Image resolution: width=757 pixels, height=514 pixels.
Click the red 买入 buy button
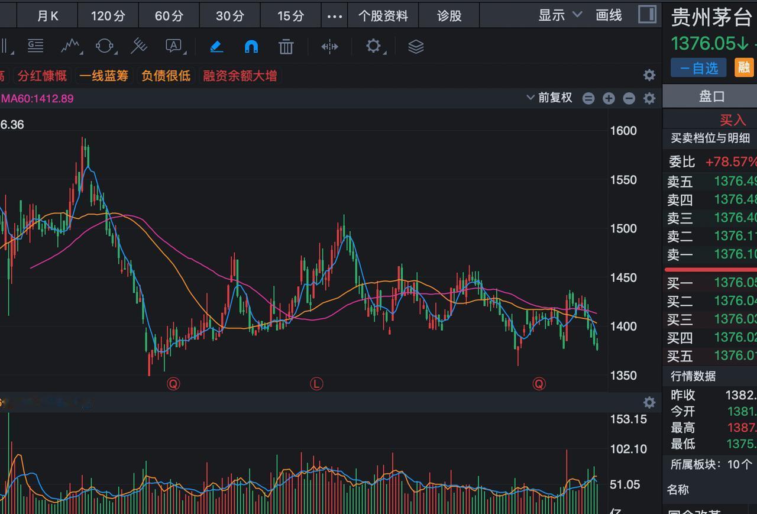(733, 119)
